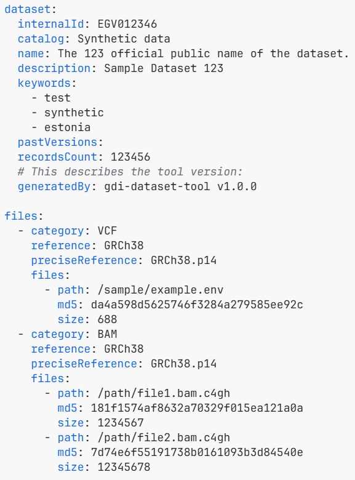The image size is (355, 480).
Task: Click the path /sample/example.env
Action: (x=161, y=290)
